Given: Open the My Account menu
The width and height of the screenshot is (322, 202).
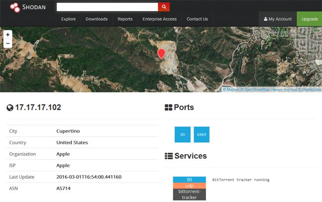Looking at the screenshot, I should coord(277,19).
